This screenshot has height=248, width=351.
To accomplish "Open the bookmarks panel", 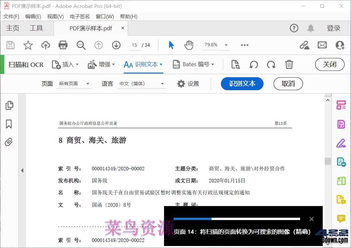I will coord(9,124).
